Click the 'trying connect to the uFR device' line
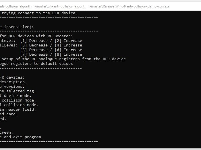Image resolution: width=201 pixels, height=150 pixels. [x=40, y=13]
